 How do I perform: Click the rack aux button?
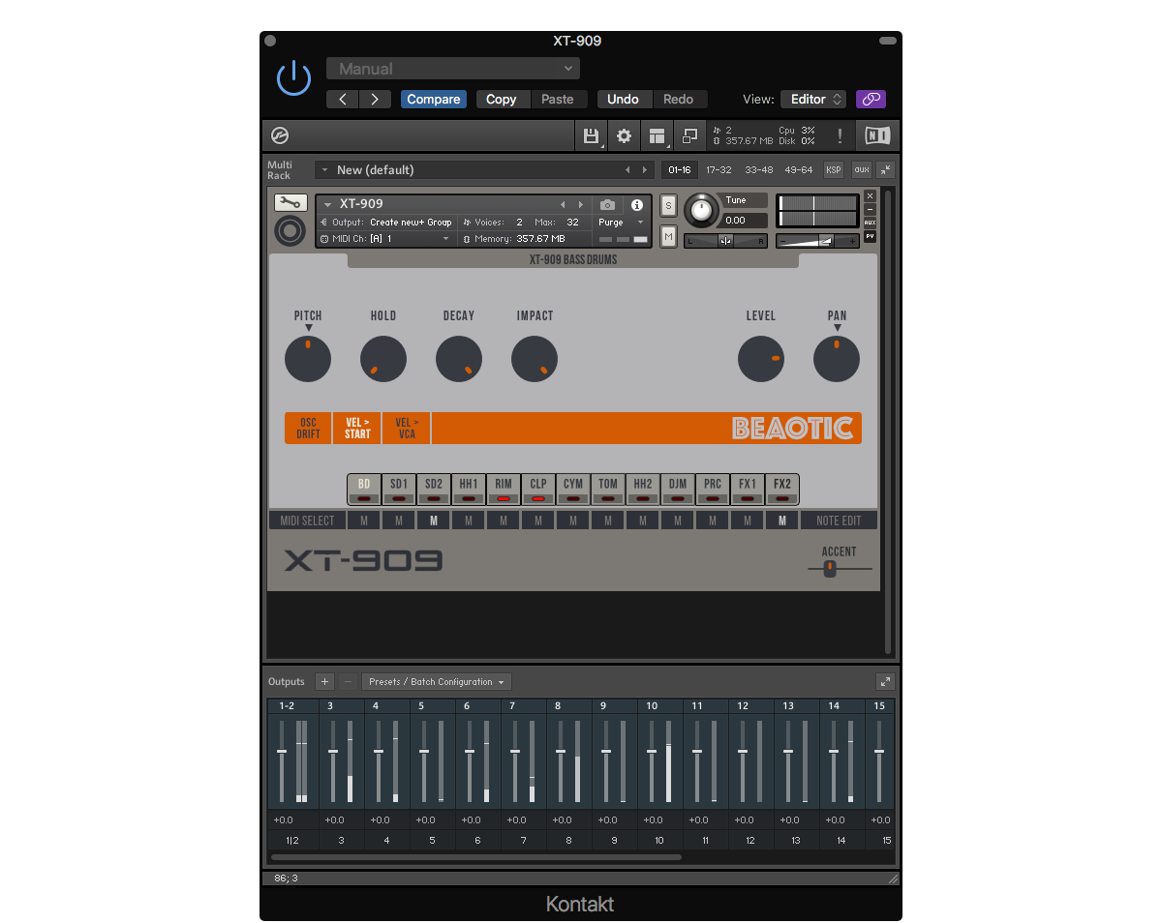tap(861, 170)
